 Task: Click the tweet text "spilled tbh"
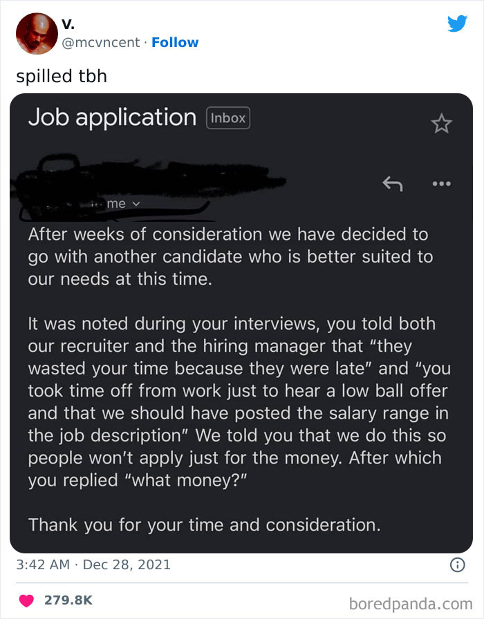point(62,76)
